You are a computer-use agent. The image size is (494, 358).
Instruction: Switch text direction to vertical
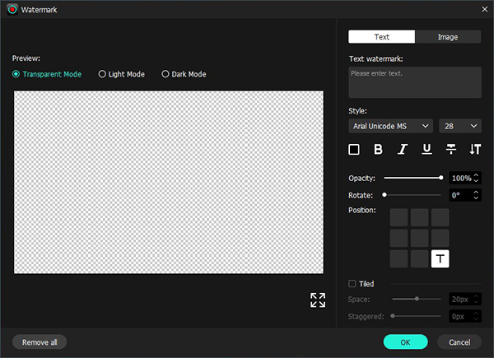[x=474, y=149]
